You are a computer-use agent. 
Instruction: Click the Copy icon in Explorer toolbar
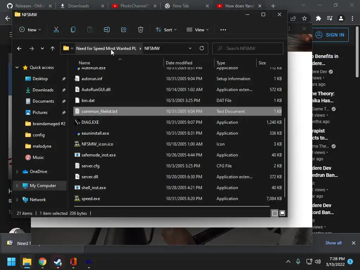(x=73, y=30)
